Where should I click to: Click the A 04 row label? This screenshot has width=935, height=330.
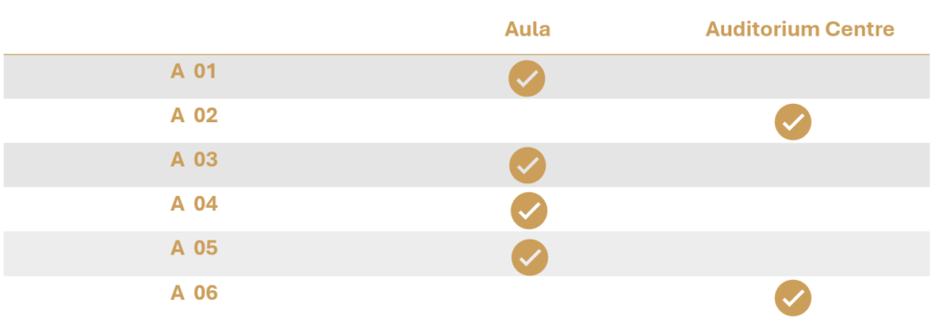194,203
